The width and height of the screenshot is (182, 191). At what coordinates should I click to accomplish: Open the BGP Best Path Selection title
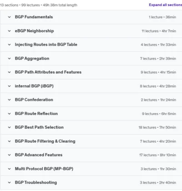click(x=39, y=127)
